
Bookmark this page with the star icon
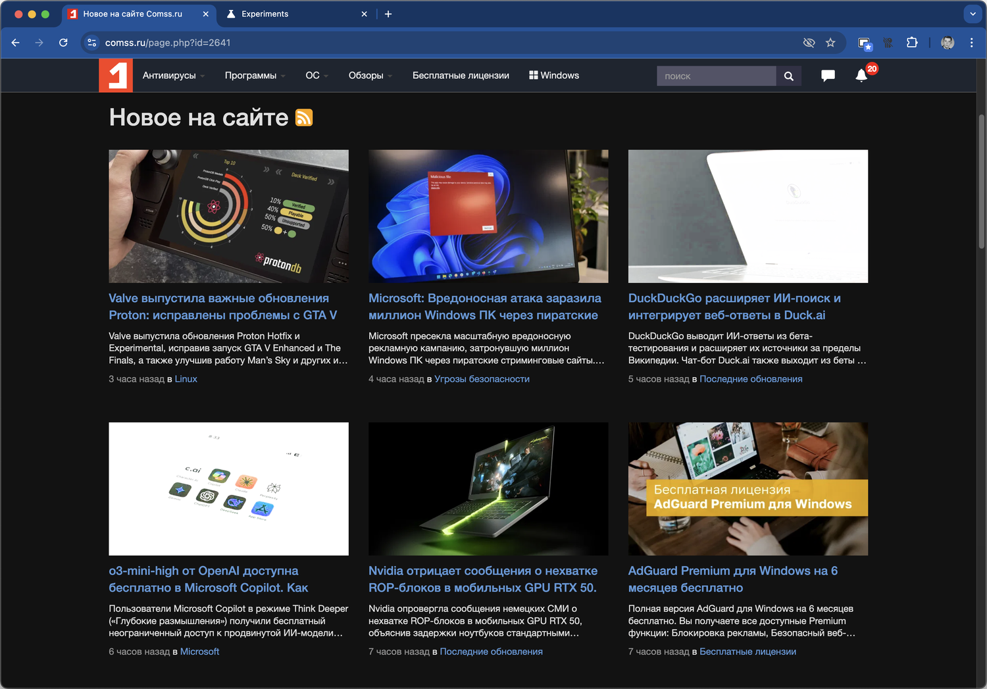(830, 43)
